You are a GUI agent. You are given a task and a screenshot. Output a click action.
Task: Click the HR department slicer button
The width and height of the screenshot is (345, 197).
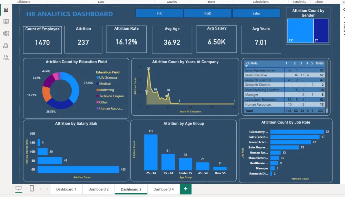point(159,13)
